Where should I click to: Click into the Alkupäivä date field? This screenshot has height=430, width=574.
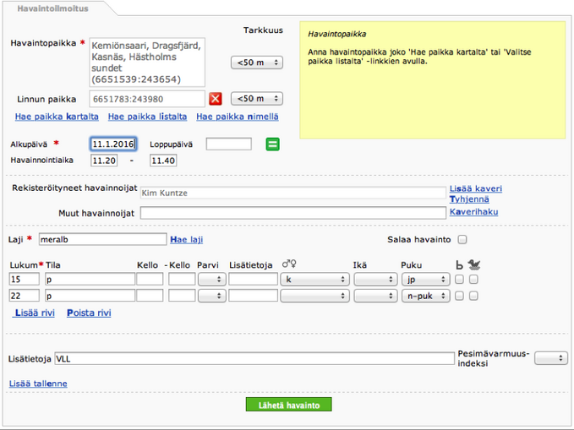coord(112,144)
